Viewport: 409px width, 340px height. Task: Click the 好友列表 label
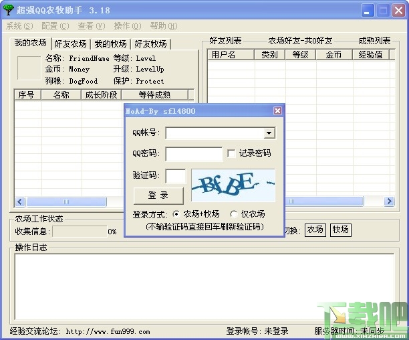[225, 41]
